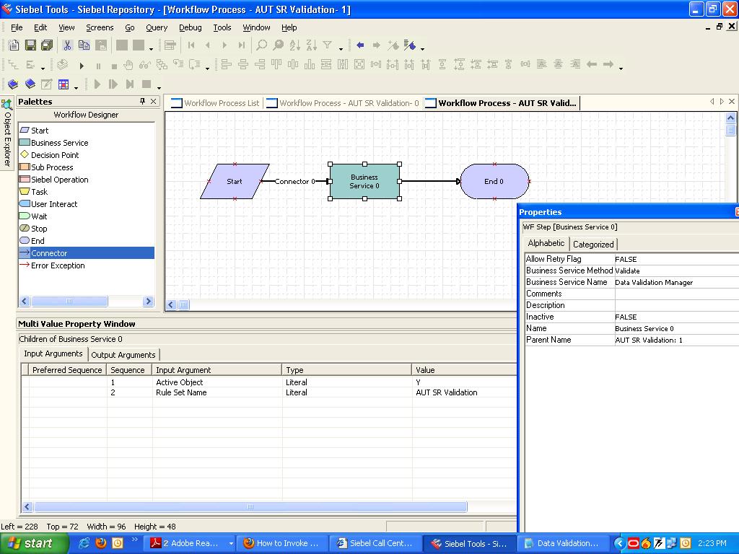Select Sub Process in palette

52,167
